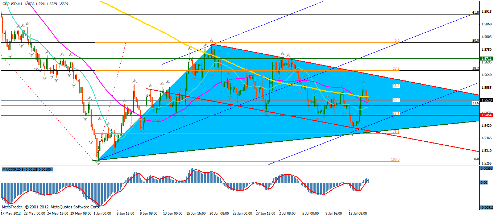Select the orange 100.0 Fibonacci level label
The image size is (493, 216).
[395, 159]
